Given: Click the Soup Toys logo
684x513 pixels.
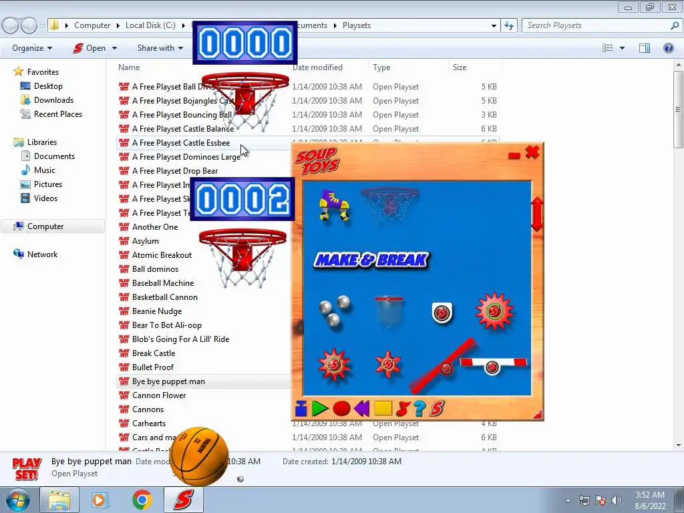Looking at the screenshot, I should [x=317, y=160].
